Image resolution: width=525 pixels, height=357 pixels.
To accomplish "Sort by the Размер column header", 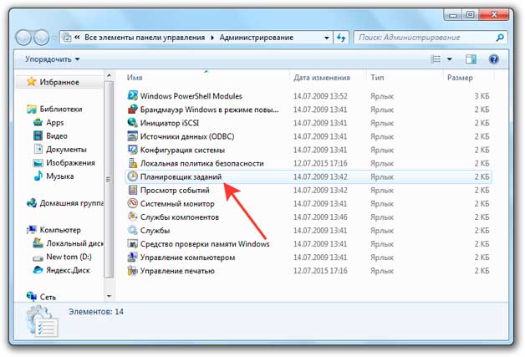I will click(x=460, y=78).
